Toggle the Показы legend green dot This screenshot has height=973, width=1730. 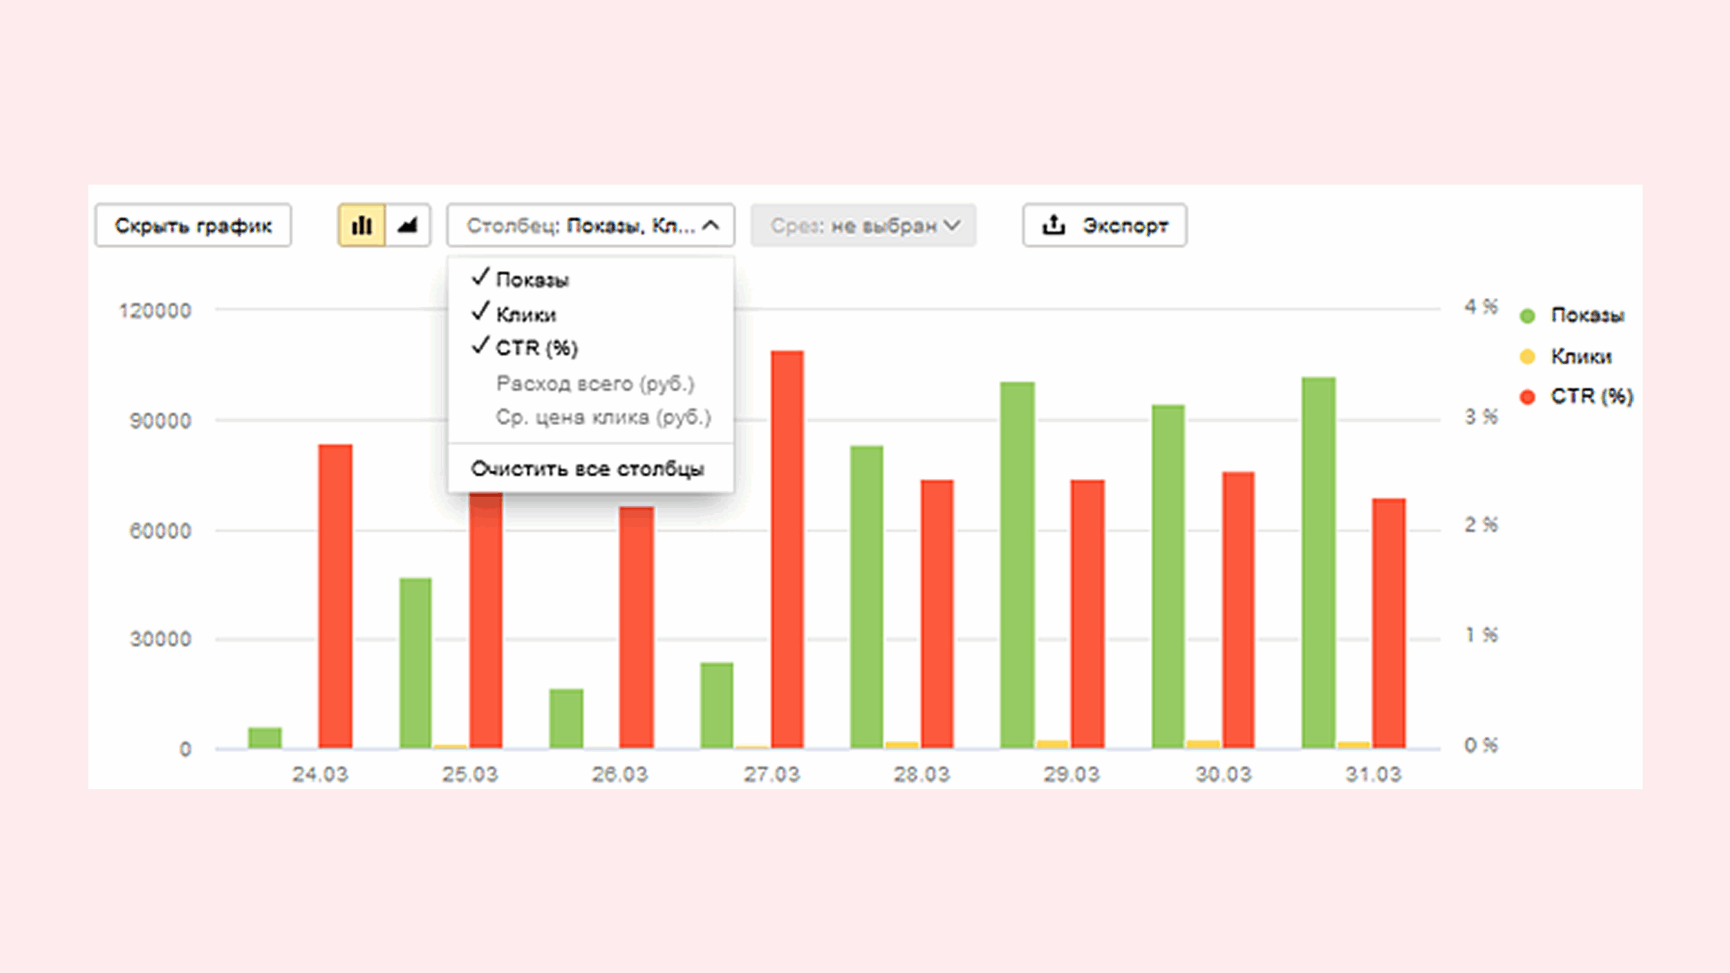coord(1527,316)
